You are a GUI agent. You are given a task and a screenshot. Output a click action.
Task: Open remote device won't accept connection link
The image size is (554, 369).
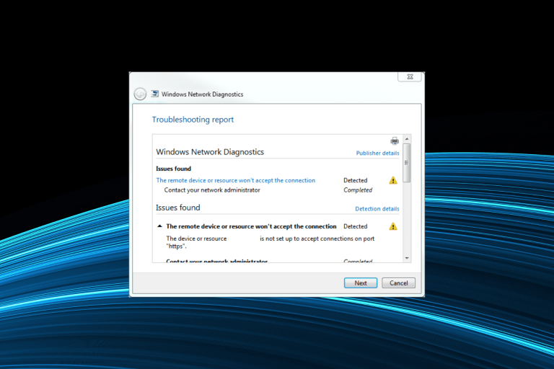[x=236, y=180]
